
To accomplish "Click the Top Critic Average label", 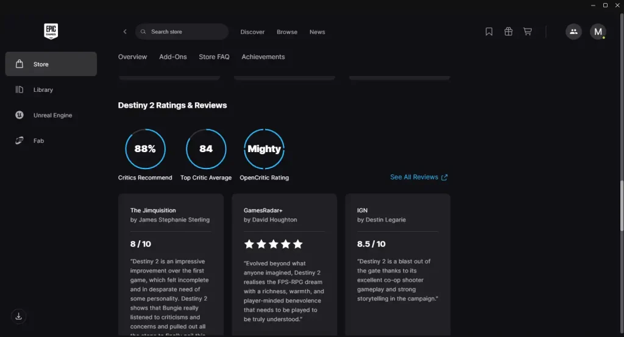I will point(206,178).
